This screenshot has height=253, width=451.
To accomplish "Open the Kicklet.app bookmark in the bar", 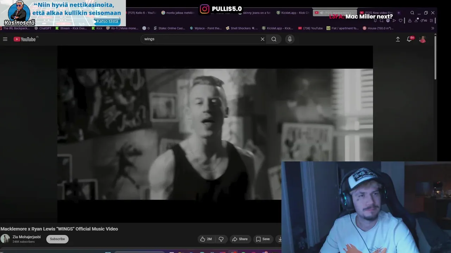I will pos(278,28).
